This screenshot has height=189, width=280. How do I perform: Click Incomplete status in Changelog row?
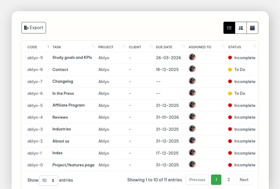245,82
